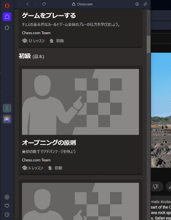Open the ゲームをプレーする course title

[x=49, y=15]
